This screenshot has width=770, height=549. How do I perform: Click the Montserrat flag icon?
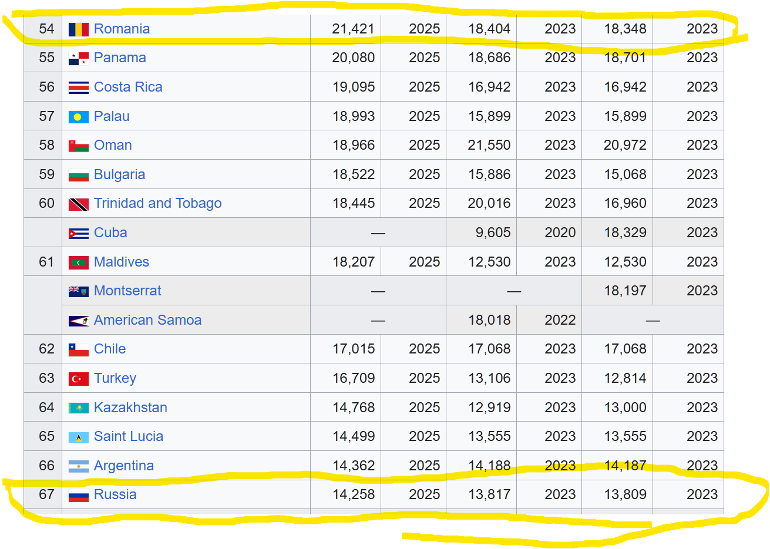coord(79,291)
